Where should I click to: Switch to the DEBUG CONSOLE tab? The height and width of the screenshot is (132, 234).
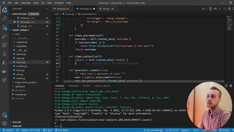(x=102, y=86)
